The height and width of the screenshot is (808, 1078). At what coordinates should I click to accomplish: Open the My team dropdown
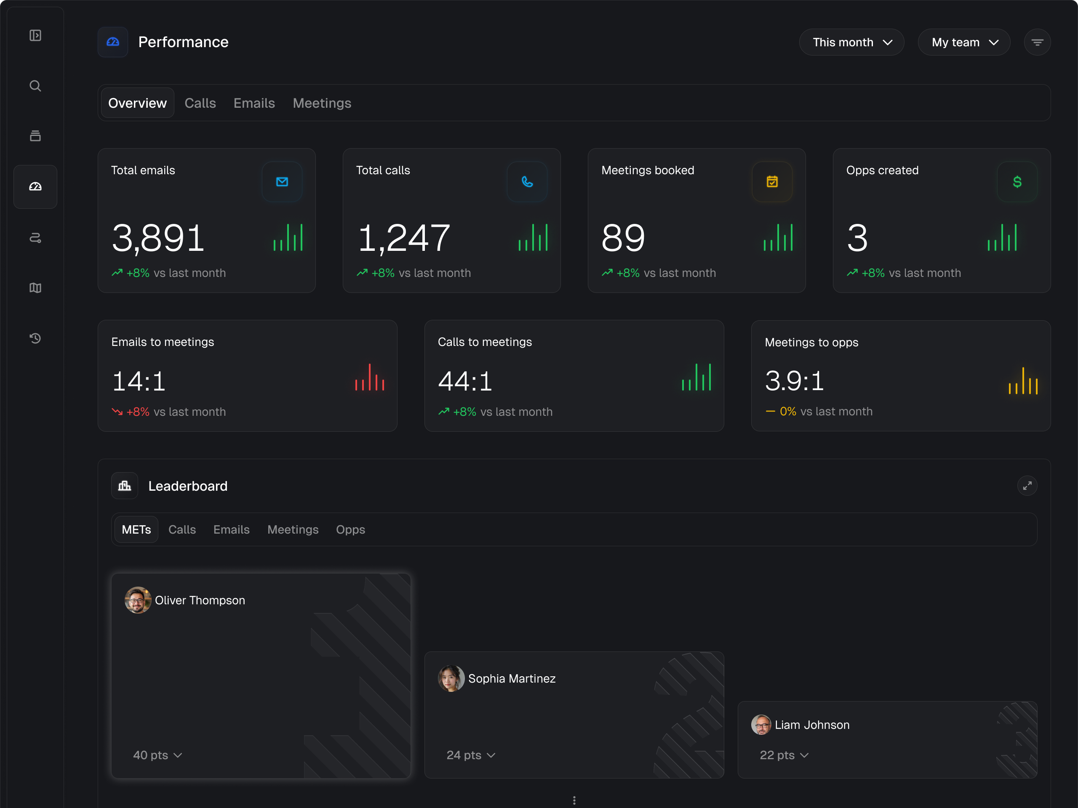pyautogui.click(x=963, y=43)
